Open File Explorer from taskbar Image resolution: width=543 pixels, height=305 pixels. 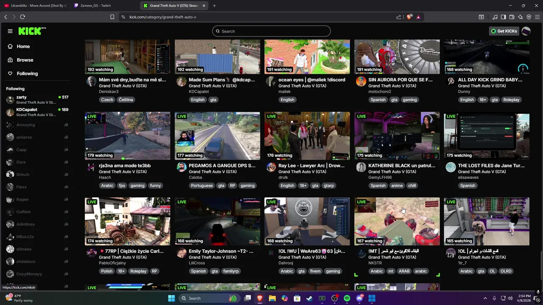click(x=272, y=298)
